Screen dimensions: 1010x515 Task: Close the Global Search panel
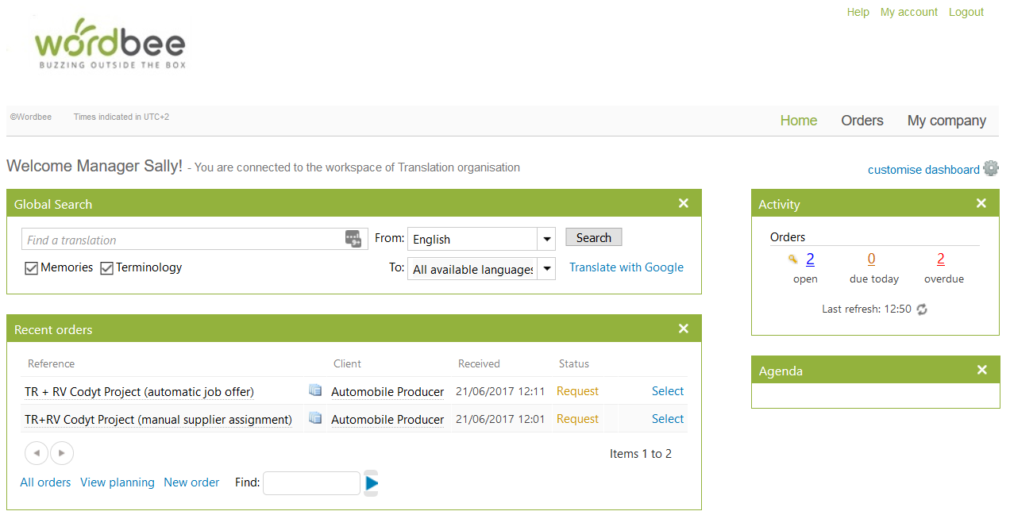click(683, 204)
